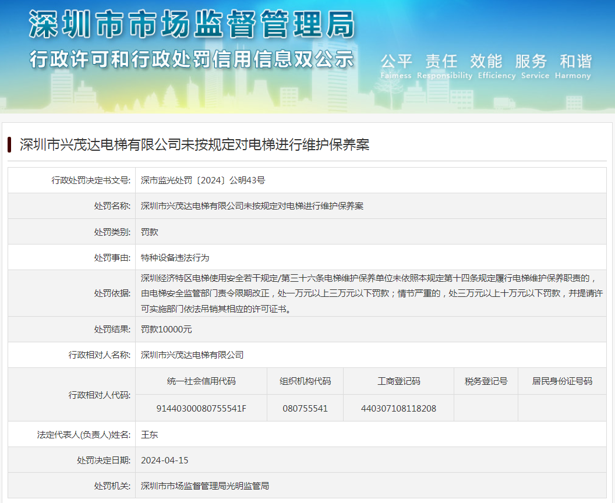Viewport: 615px width, 503px height.
Task: Click the column header 统一社会信用代码
Action: 201,381
